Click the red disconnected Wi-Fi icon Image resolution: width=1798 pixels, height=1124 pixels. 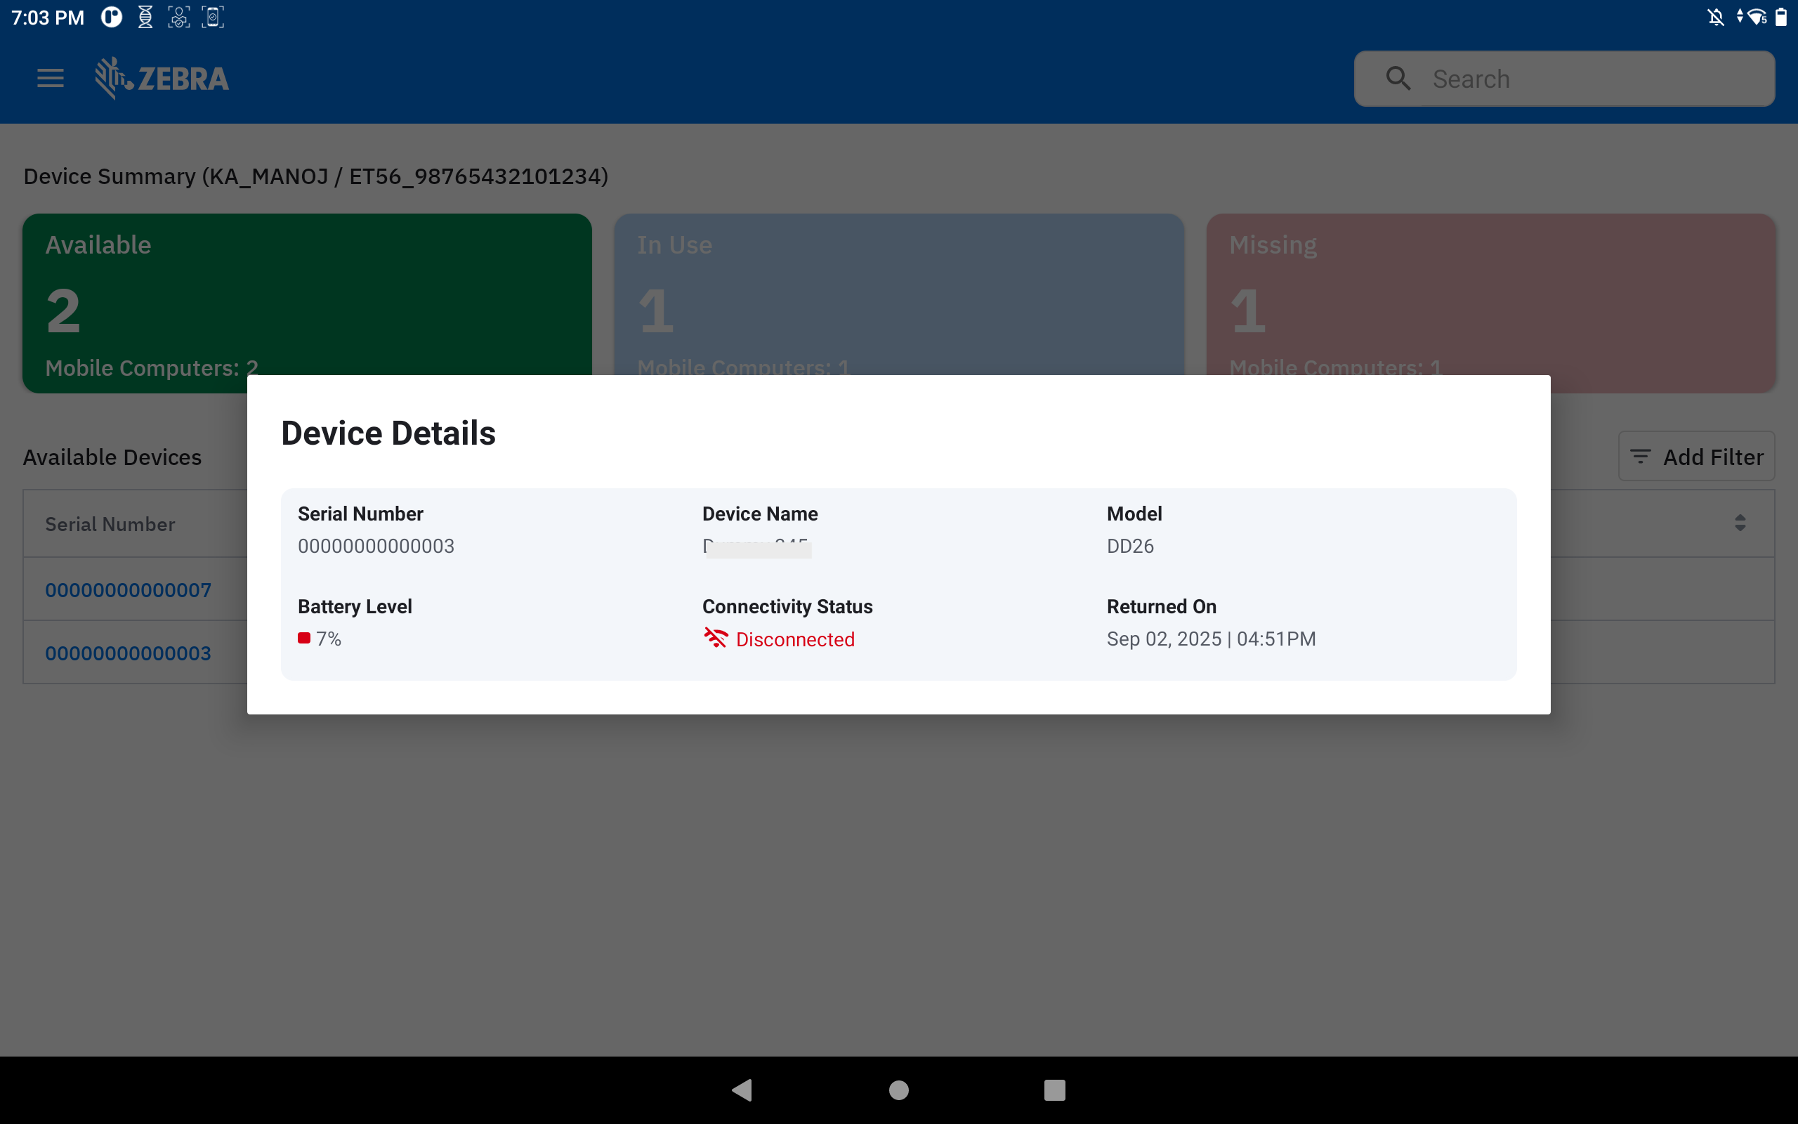pyautogui.click(x=716, y=638)
